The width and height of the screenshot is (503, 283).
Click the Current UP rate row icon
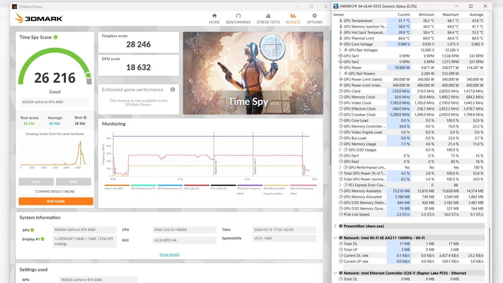[x=341, y=261]
